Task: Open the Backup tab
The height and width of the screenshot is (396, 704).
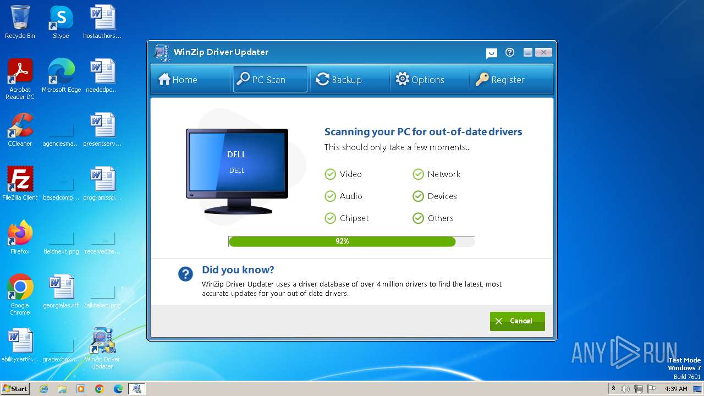Action: [349, 80]
